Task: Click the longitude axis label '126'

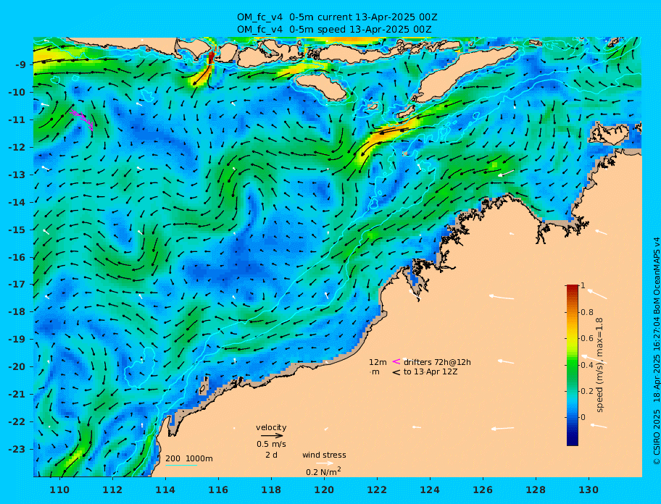Action: [x=483, y=490]
